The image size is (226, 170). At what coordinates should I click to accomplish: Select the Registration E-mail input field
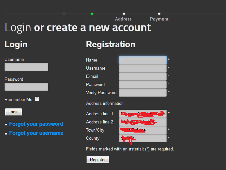(x=143, y=76)
